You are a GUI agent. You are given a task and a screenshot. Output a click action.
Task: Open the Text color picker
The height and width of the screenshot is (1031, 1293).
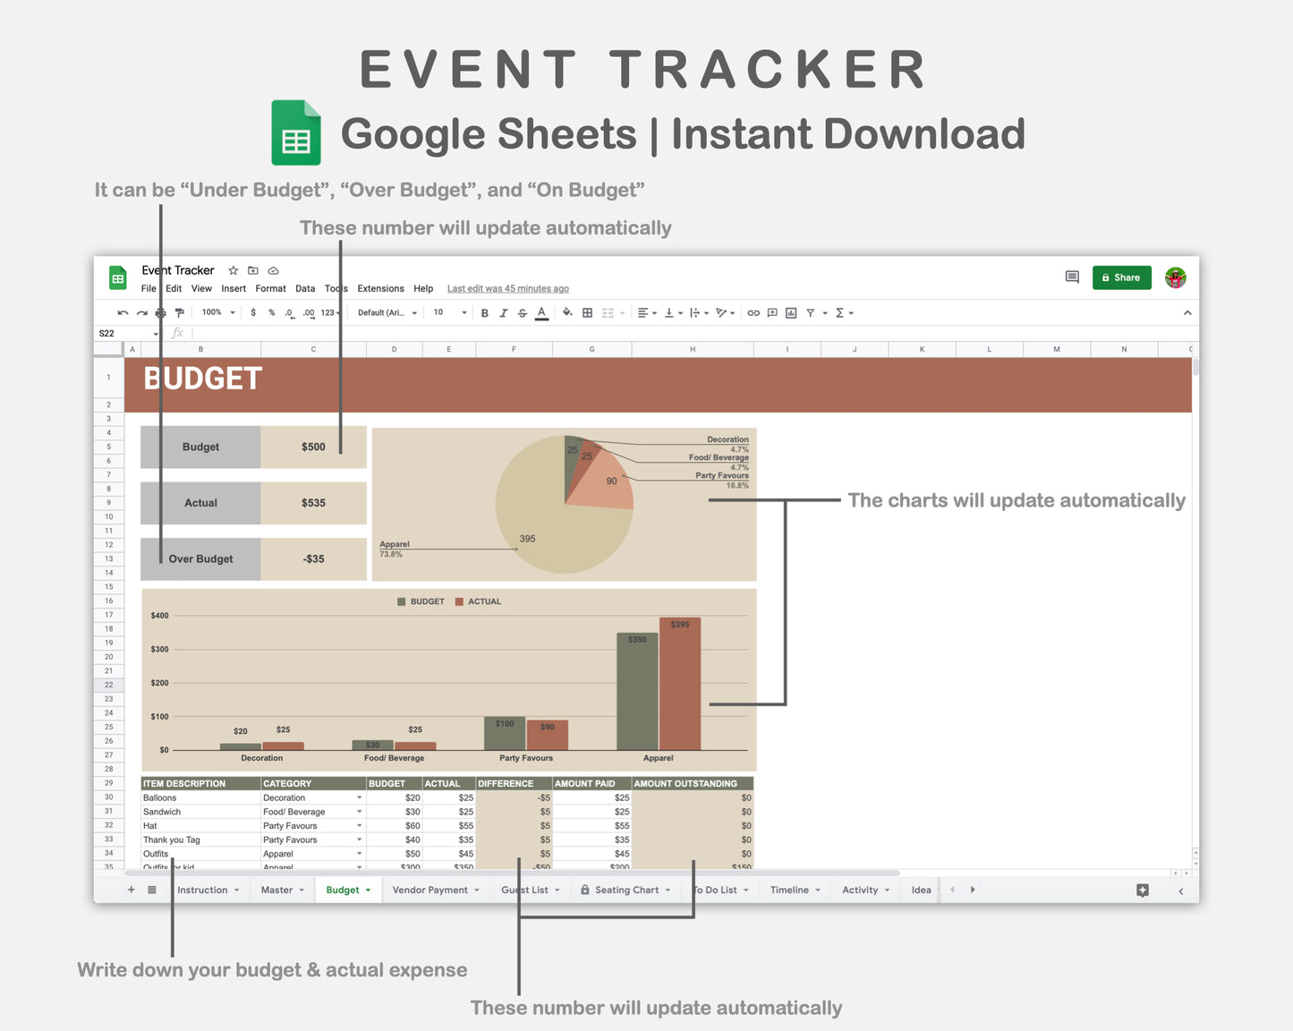[541, 312]
